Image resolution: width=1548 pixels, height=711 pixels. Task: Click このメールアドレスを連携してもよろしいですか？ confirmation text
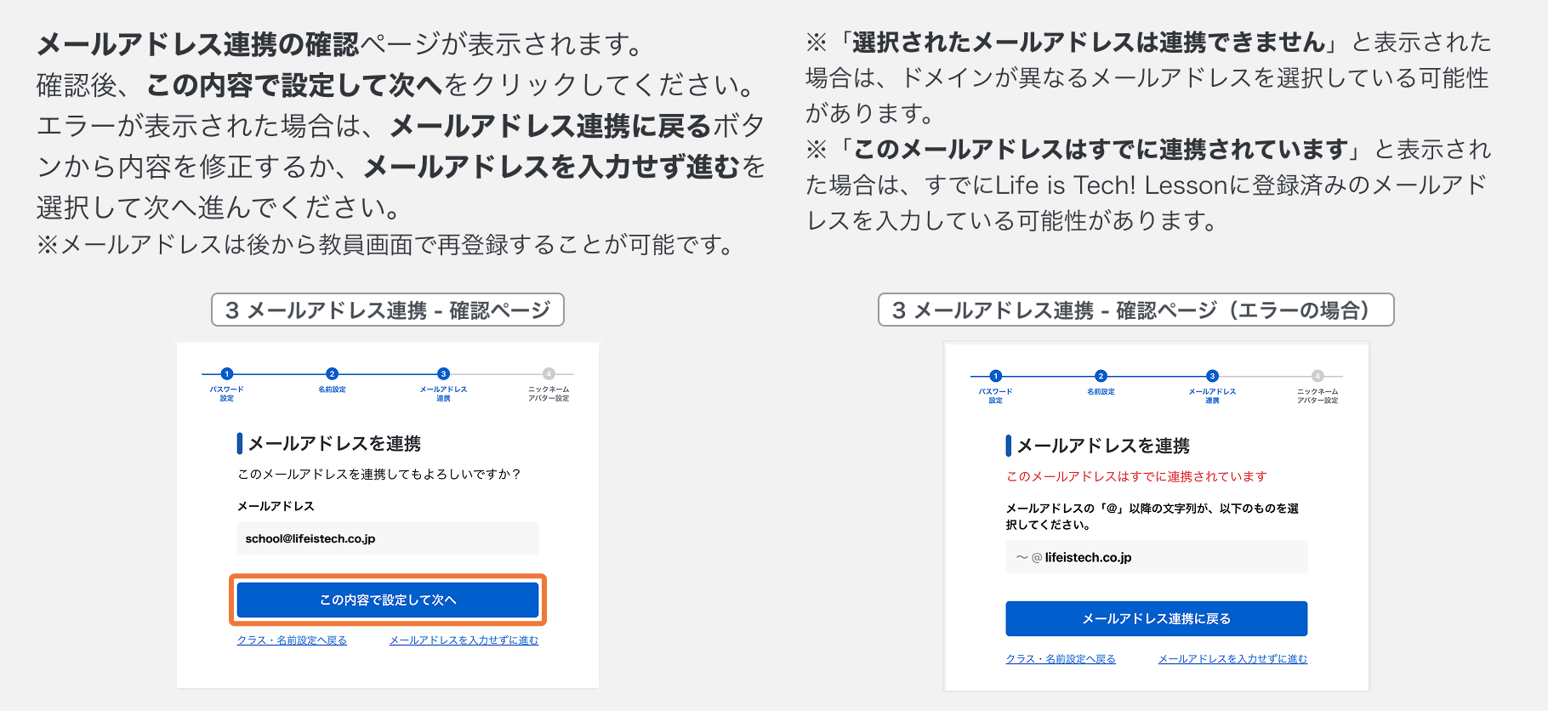[378, 474]
